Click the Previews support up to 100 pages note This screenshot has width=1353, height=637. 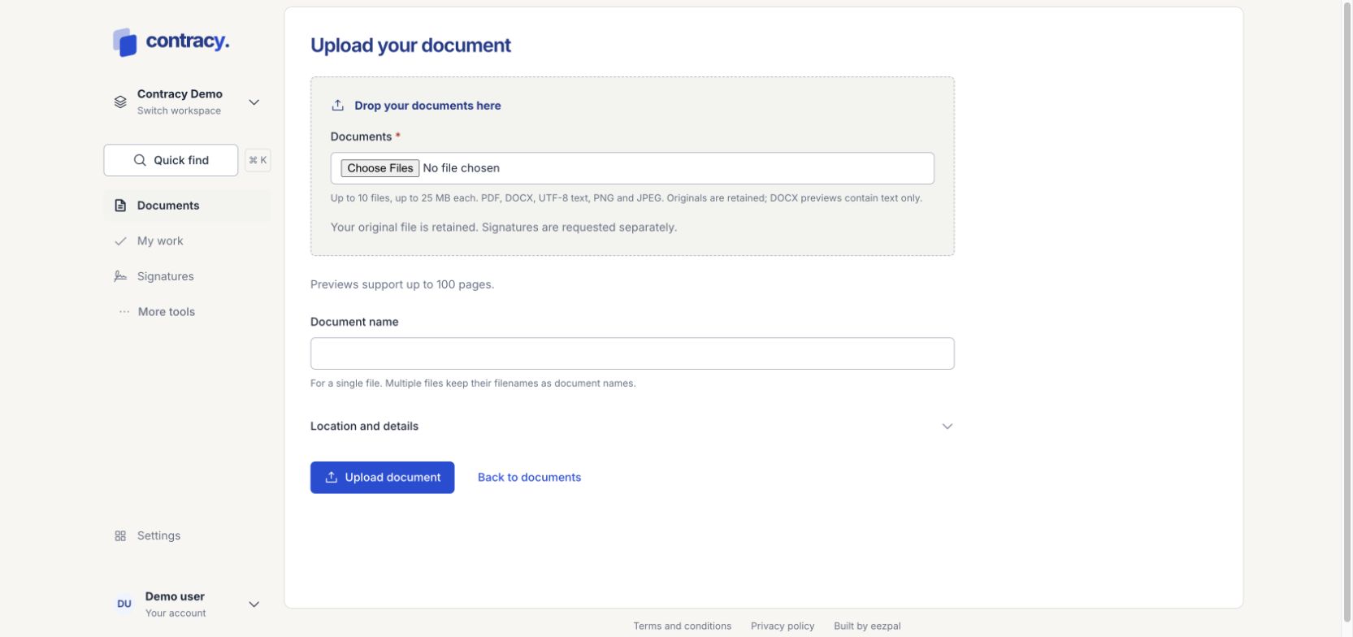[x=402, y=284]
